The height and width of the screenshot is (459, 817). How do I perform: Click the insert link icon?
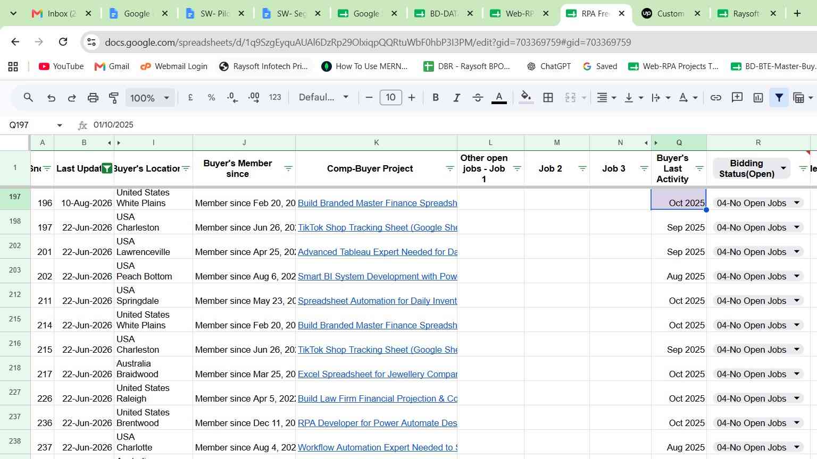[x=716, y=98]
